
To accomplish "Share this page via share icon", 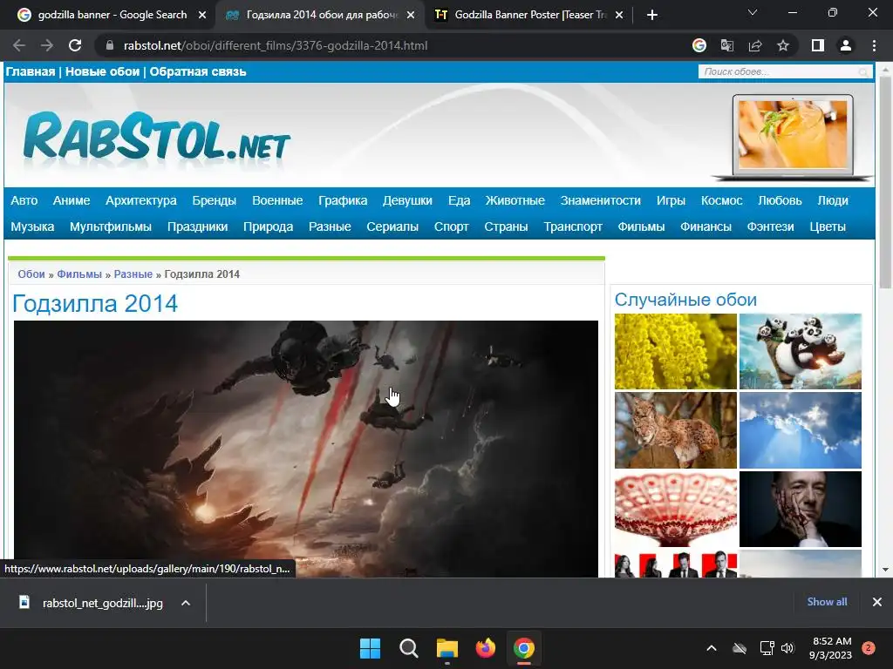I will pyautogui.click(x=755, y=45).
